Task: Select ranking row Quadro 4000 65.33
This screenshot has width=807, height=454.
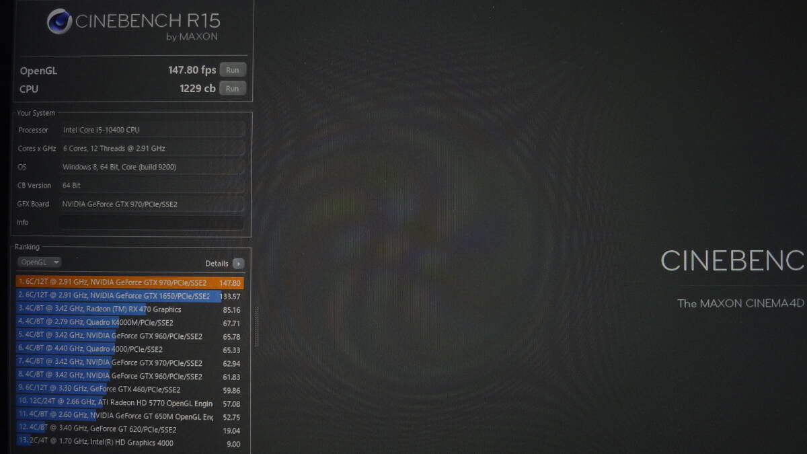Action: [130, 350]
